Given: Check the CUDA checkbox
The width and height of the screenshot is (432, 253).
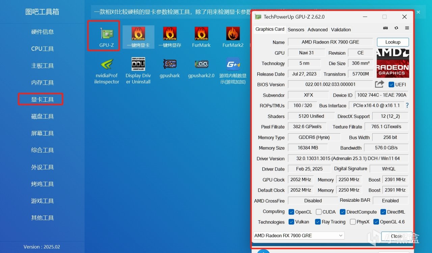Looking at the screenshot, I should (319, 212).
